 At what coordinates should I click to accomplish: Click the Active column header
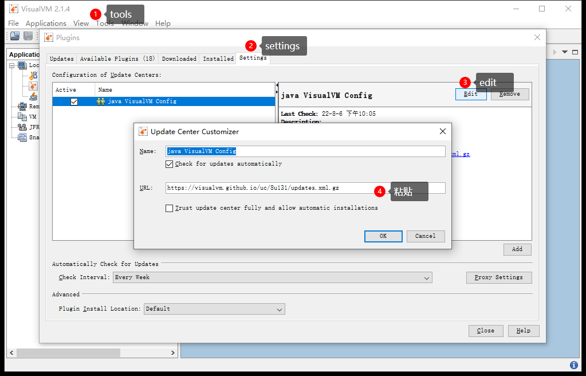point(74,90)
